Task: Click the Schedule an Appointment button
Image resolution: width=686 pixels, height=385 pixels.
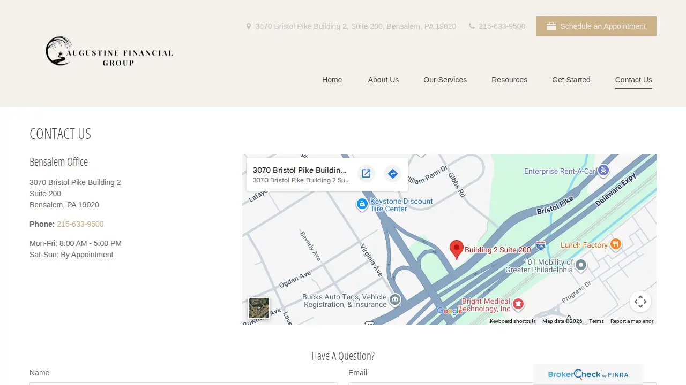Action: [x=596, y=26]
